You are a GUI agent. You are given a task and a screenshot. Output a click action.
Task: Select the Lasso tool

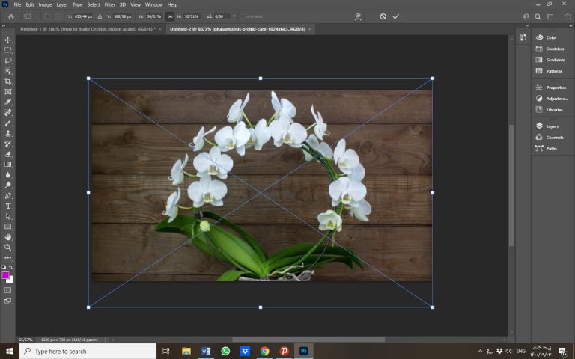tap(8, 61)
